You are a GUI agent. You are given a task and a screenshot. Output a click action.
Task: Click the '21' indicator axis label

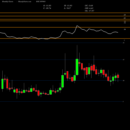(x=125, y=18)
